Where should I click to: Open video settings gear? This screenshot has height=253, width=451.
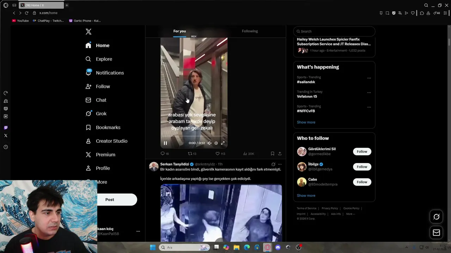216,143
